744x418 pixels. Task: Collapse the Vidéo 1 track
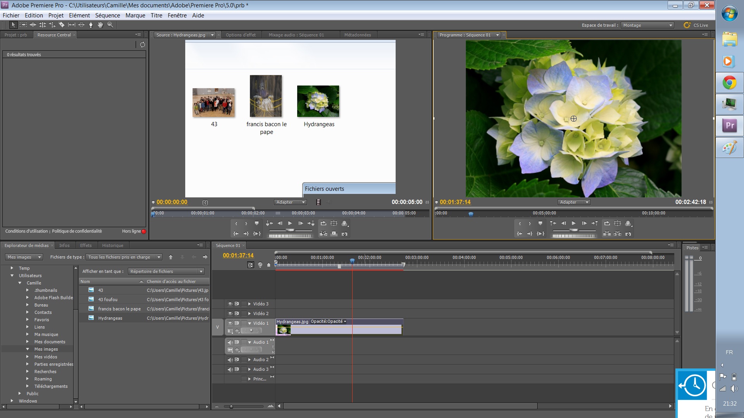pyautogui.click(x=250, y=323)
